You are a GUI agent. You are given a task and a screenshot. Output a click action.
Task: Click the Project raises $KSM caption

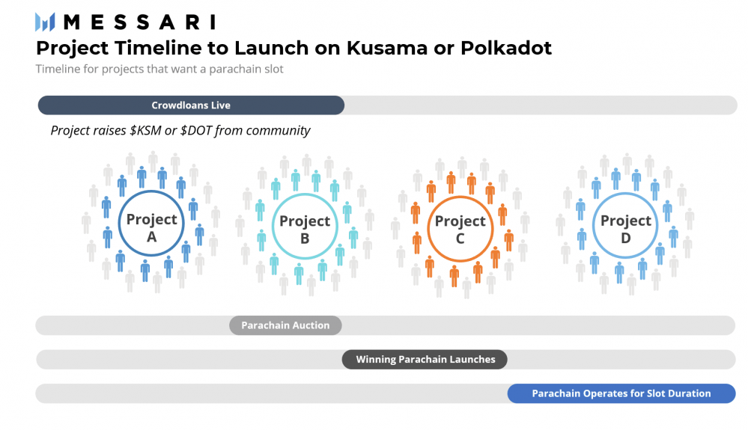(180, 130)
